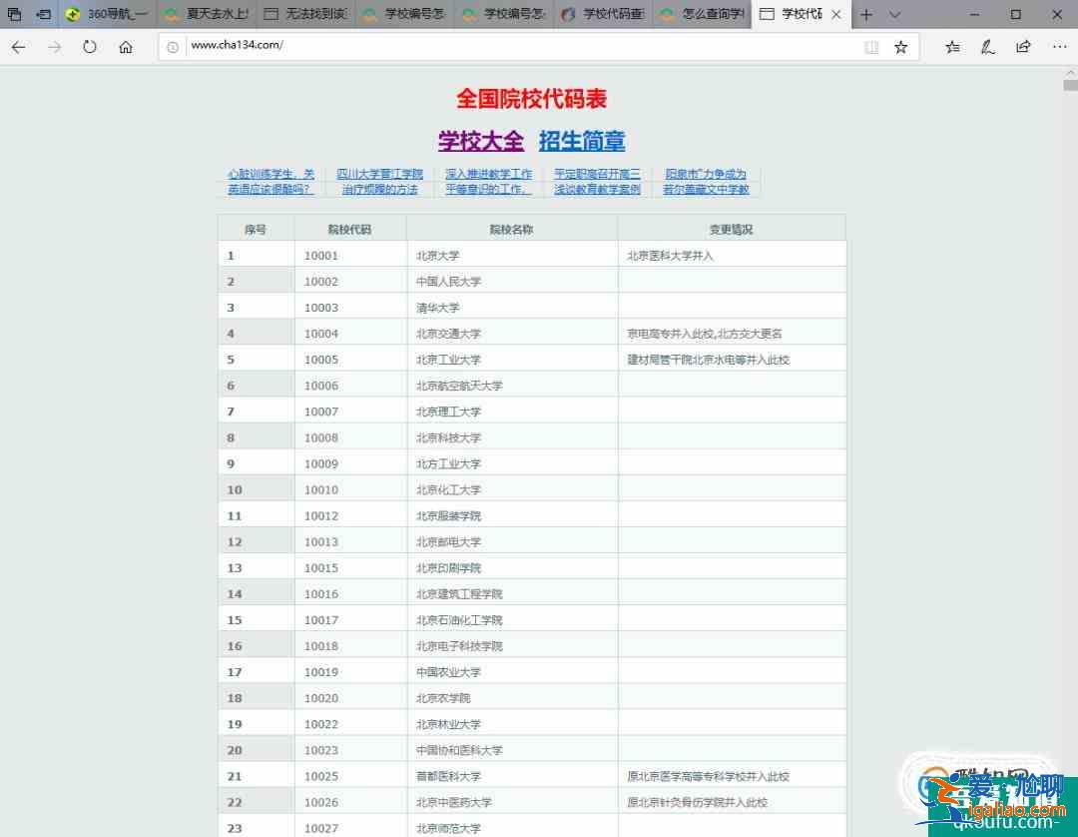Open the 四川大学锦江学院 ad link
This screenshot has height=837, width=1078.
[379, 174]
